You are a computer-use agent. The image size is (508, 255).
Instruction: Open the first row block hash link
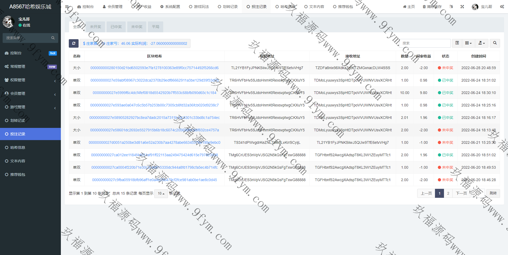pyautogui.click(x=154, y=68)
